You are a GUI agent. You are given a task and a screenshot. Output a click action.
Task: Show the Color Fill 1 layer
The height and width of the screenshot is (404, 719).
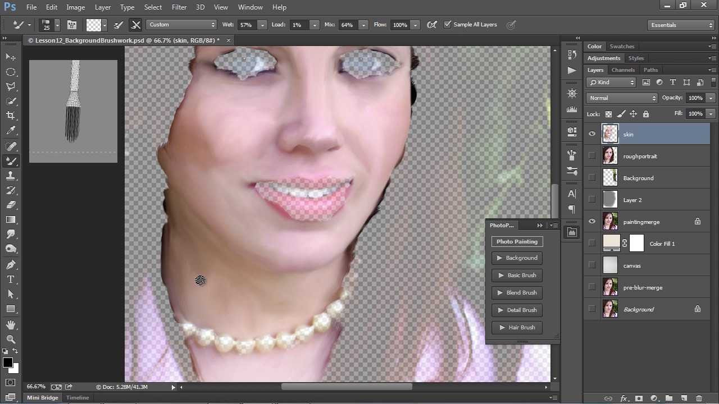click(591, 244)
